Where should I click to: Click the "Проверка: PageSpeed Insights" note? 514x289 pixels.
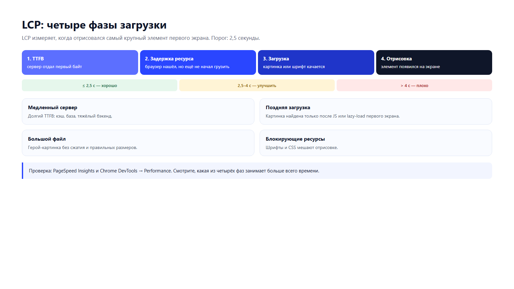pyautogui.click(x=257, y=171)
